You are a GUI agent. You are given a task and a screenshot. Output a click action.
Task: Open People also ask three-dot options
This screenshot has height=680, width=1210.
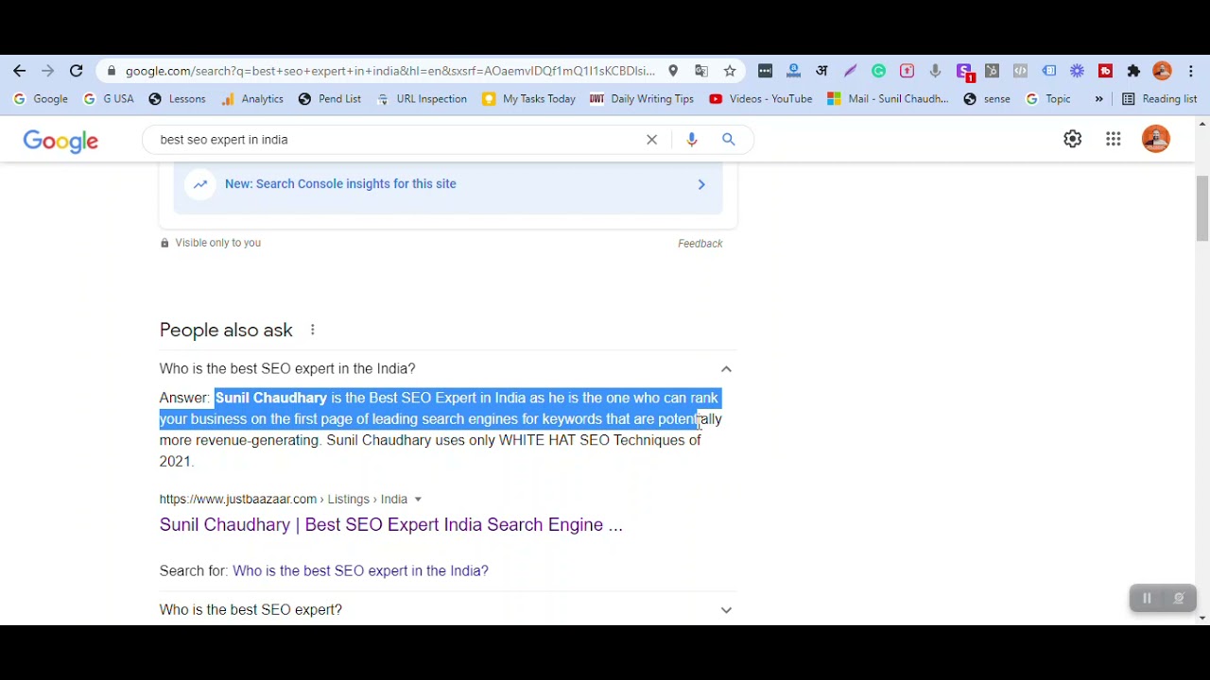(312, 330)
